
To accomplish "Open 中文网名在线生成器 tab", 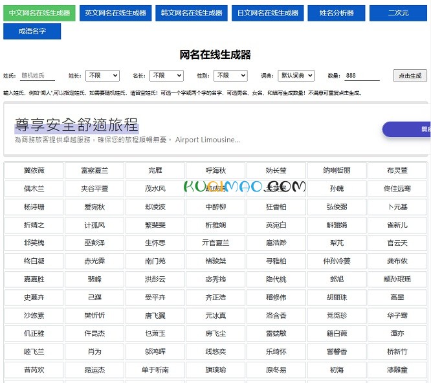I will [x=39, y=13].
